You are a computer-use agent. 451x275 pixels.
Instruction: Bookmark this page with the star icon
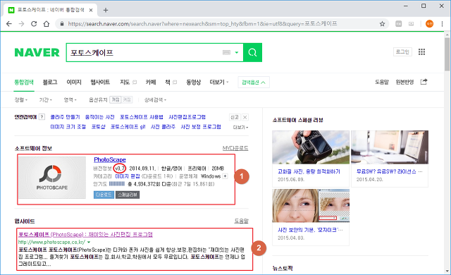(x=382, y=24)
